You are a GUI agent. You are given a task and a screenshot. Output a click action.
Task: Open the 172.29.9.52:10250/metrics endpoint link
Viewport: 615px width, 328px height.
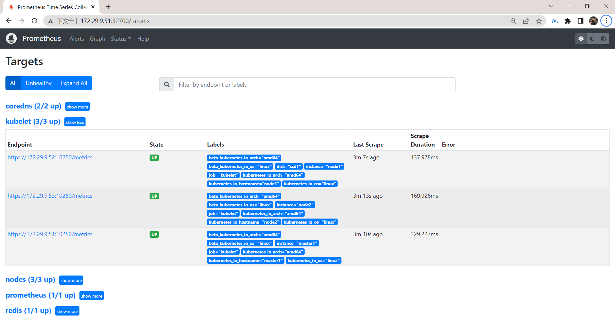50,157
